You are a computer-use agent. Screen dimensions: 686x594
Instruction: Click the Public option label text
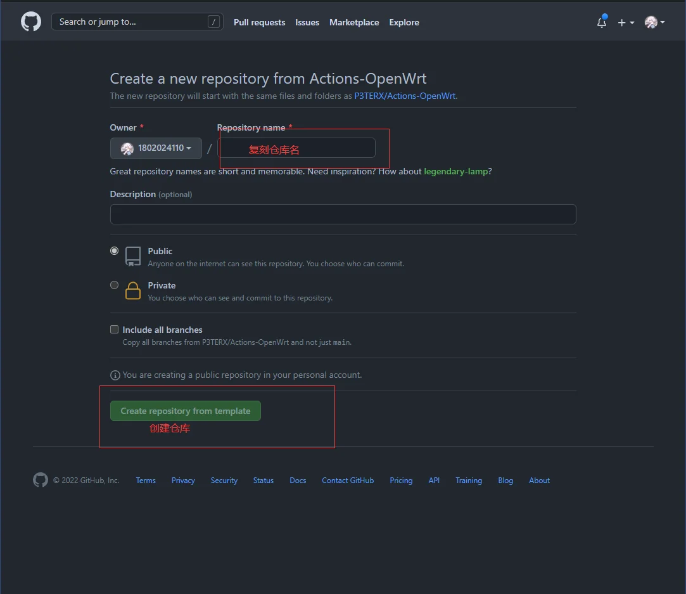160,251
